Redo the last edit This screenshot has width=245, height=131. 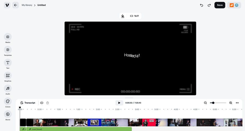[209, 5]
